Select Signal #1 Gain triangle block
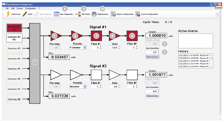This screenshot has width=224, height=123. point(114,36)
